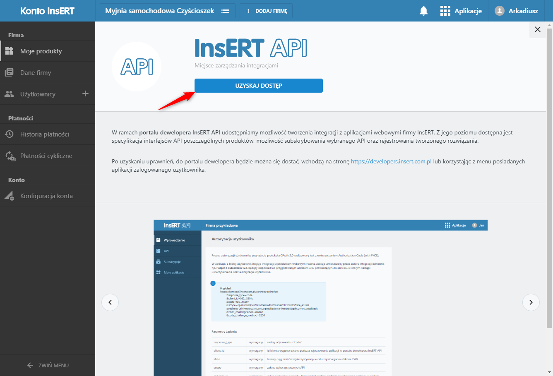Show the previous screenshot slide
Screen dimensions: 553x376
[x=110, y=302]
